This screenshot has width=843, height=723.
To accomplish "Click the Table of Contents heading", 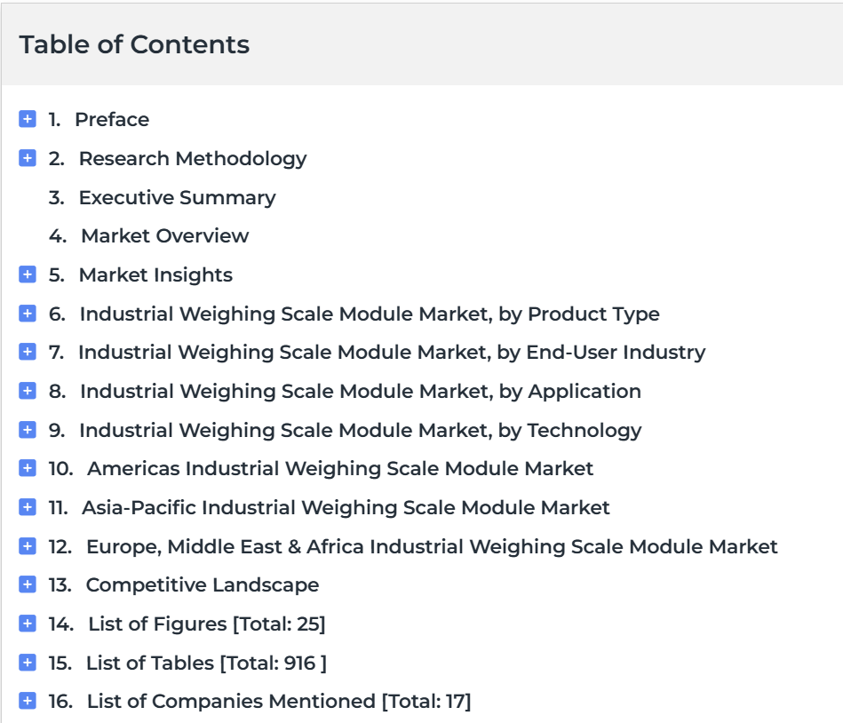I will click(134, 44).
